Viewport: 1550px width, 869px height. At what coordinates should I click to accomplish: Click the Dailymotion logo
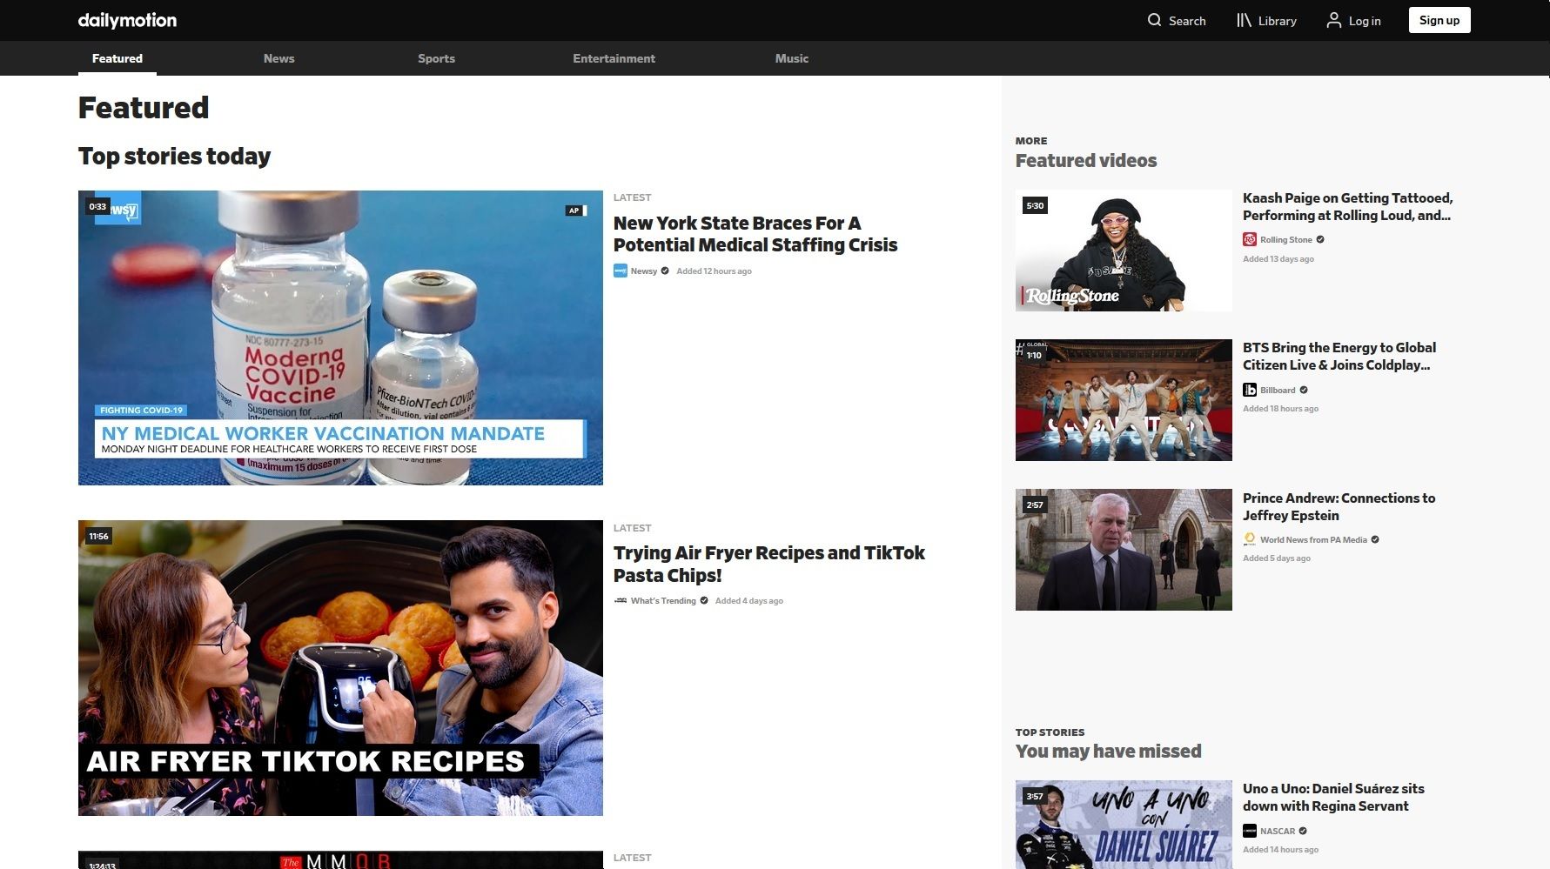tap(127, 20)
